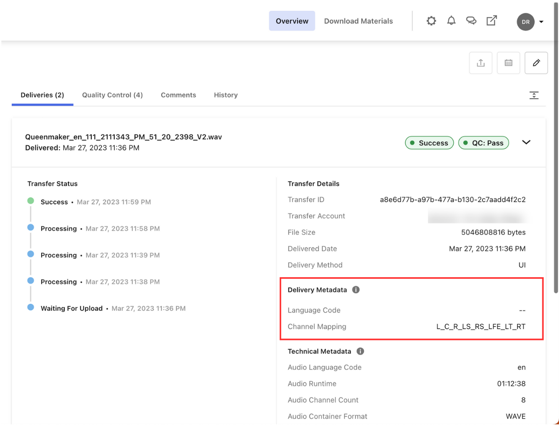
Task: Open the Download Materials tab
Action: (358, 21)
